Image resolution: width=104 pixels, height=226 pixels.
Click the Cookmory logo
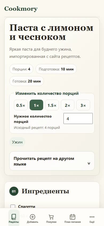21,9
